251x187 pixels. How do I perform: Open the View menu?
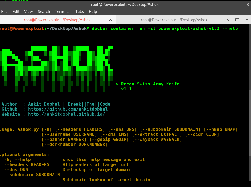point(28,12)
